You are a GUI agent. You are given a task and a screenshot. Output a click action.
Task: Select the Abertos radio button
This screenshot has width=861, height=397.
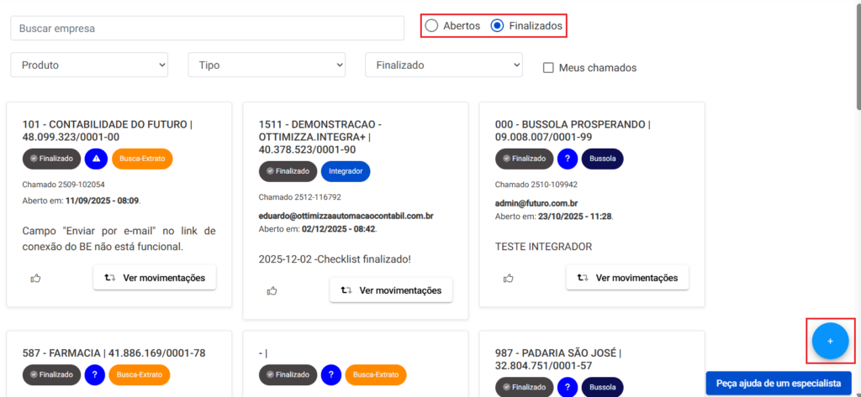(x=431, y=26)
